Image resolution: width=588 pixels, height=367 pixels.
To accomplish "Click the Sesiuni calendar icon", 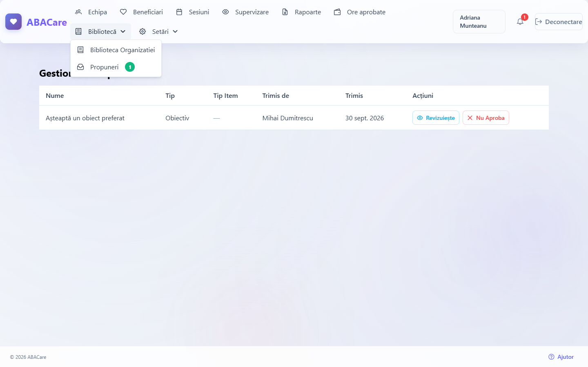I will coord(179,12).
